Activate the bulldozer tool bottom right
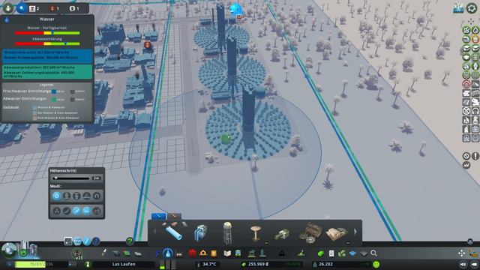Screen dimensions: 480x270 click(x=473, y=253)
